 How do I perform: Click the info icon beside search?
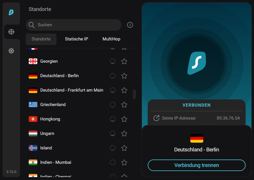pos(130,25)
